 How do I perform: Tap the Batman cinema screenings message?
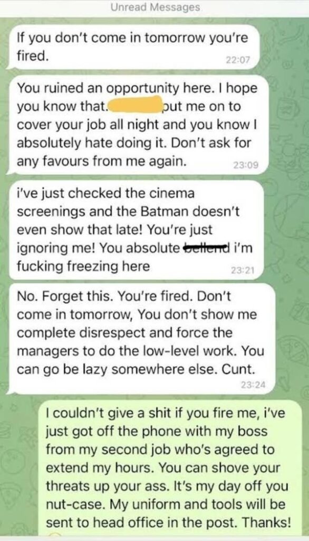[136, 230]
